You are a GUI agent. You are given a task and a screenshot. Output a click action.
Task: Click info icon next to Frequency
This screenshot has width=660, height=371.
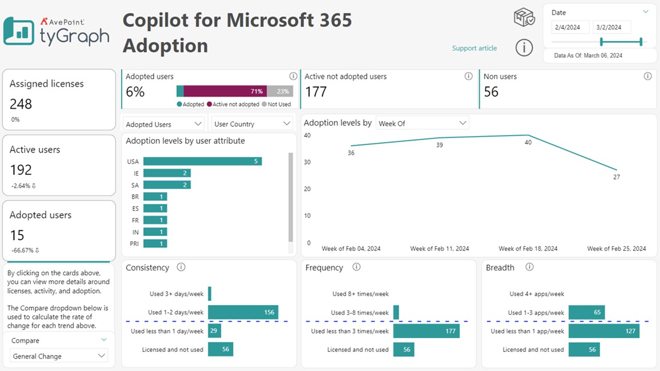point(356,267)
